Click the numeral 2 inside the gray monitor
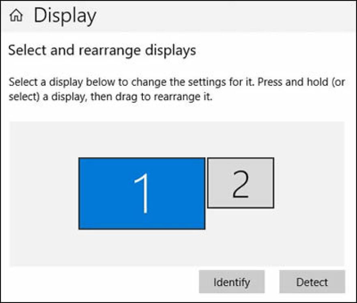The image size is (357, 303). (x=240, y=184)
